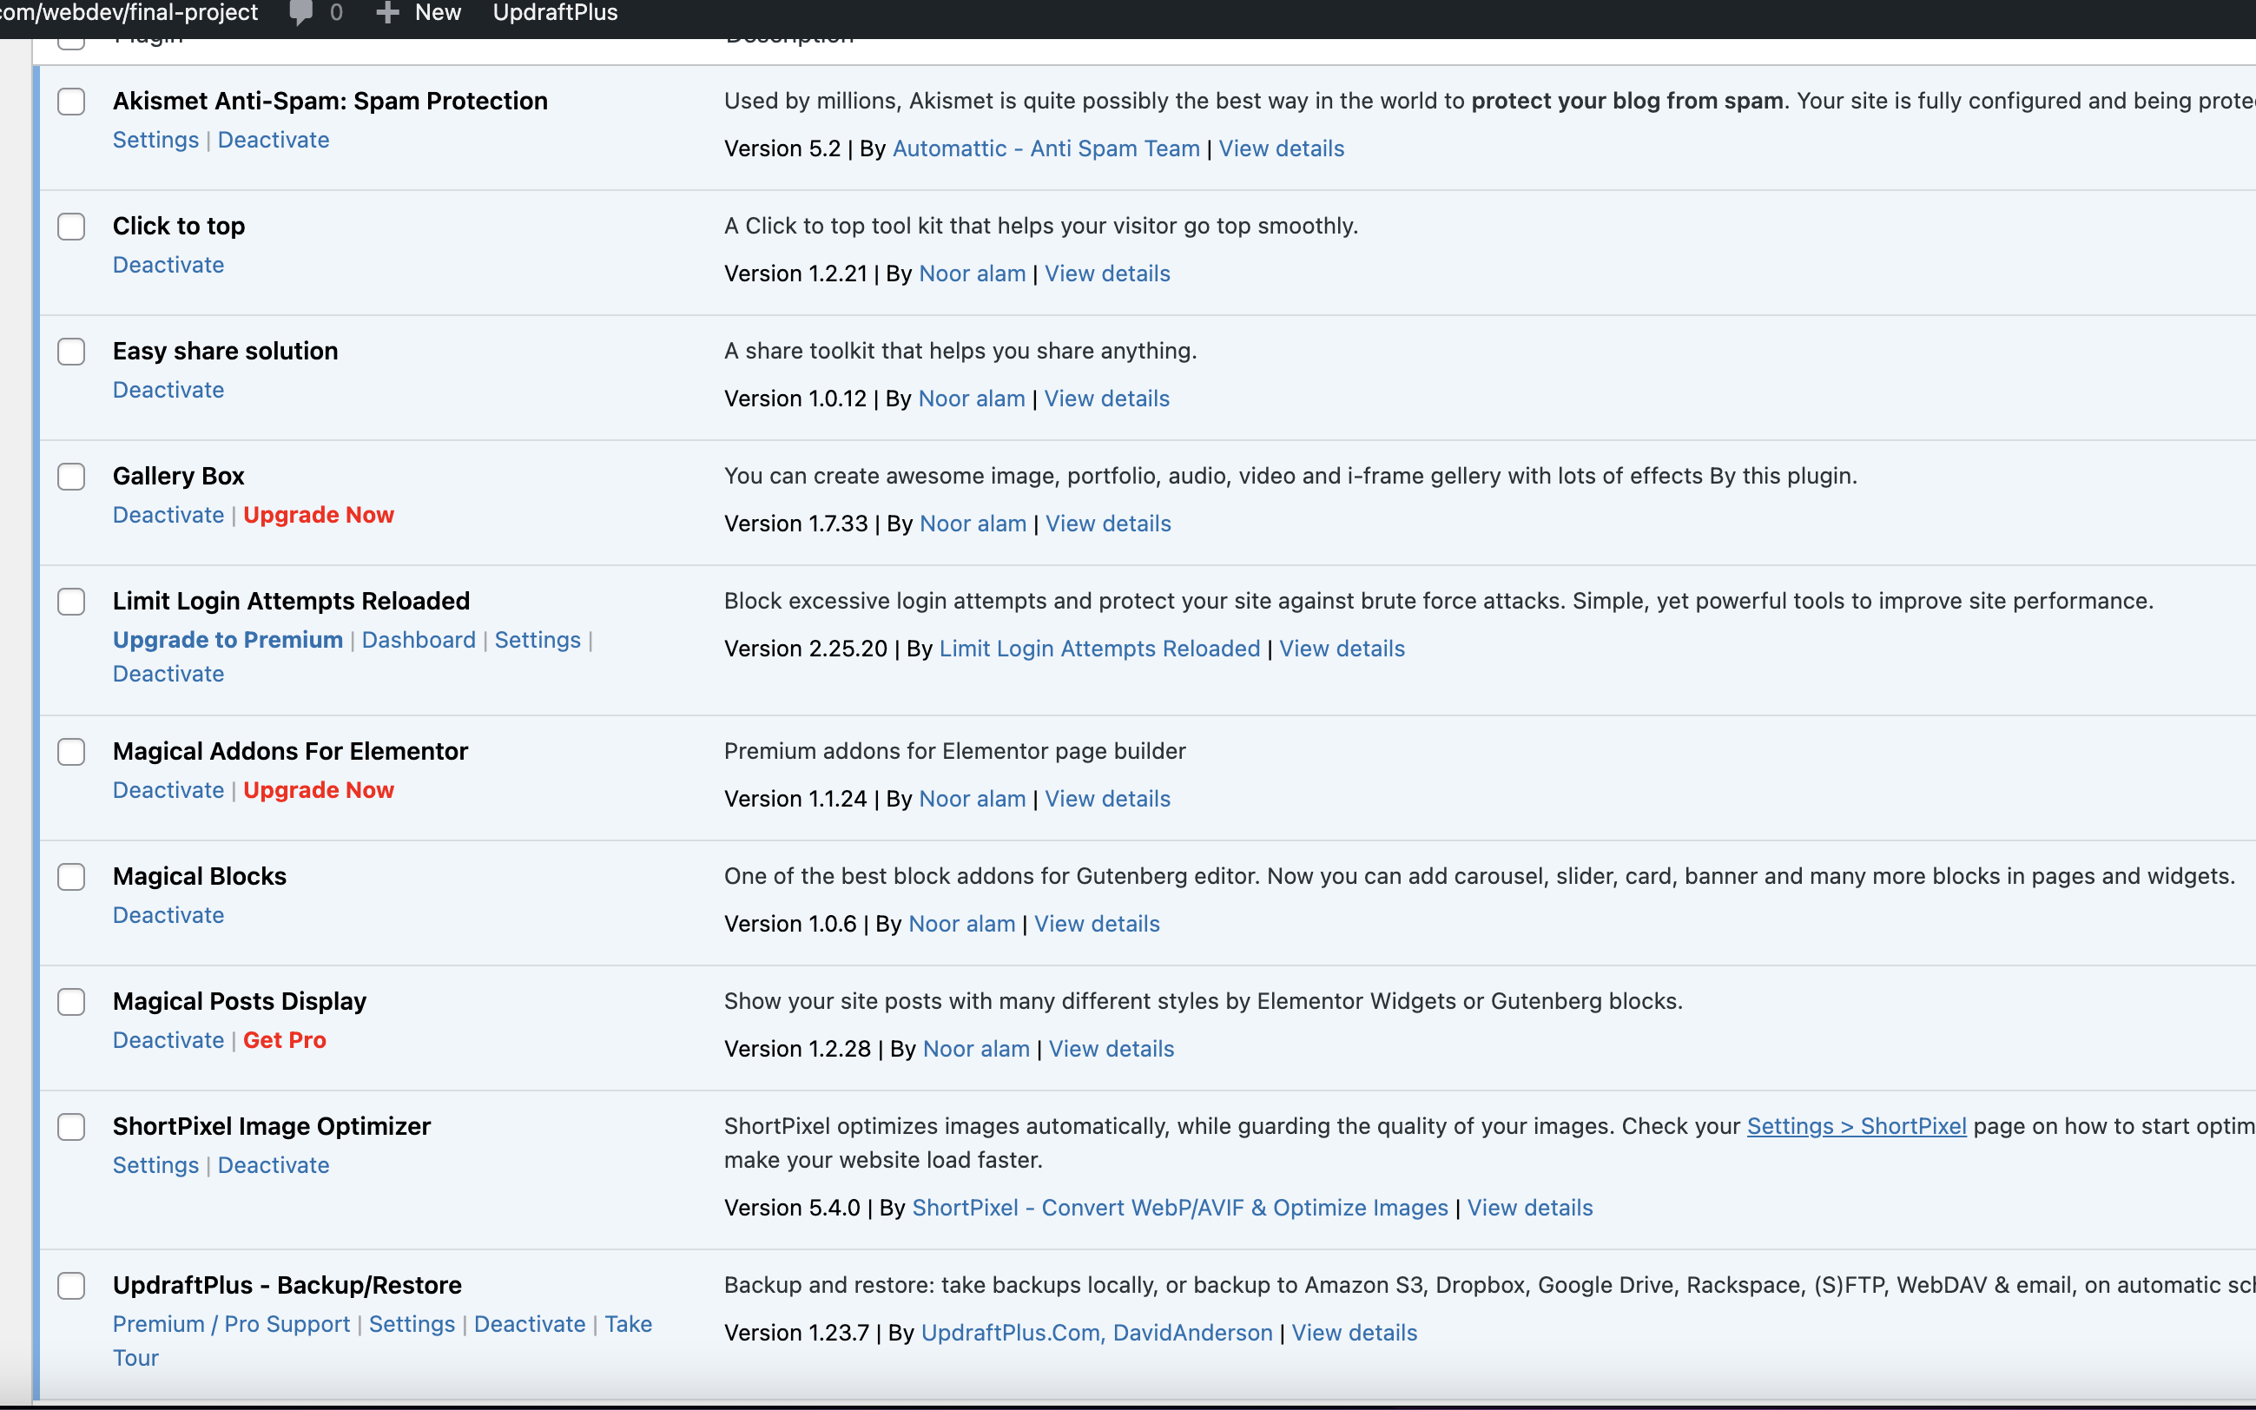The image size is (2256, 1410).
Task: Open Limit Login Attempts Settings link
Action: [x=538, y=640]
